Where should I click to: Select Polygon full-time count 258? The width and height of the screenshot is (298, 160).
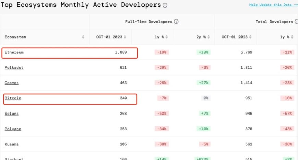coord(123,129)
